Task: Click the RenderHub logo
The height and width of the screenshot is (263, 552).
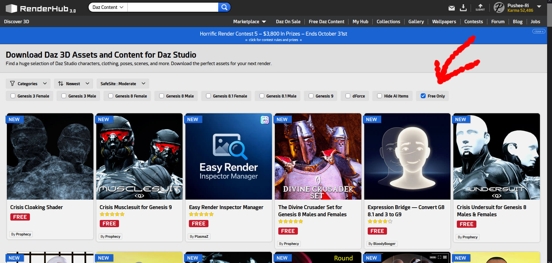Action: 41,8
